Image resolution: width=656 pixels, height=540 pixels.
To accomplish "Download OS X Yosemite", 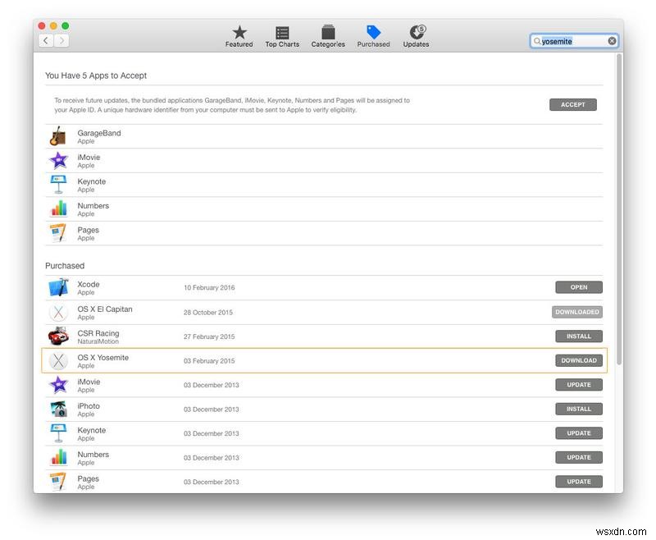I will [579, 360].
